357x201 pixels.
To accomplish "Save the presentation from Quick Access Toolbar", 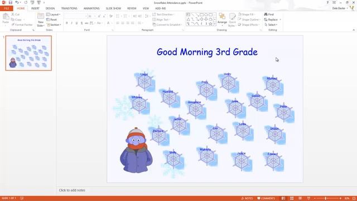I will point(10,2).
